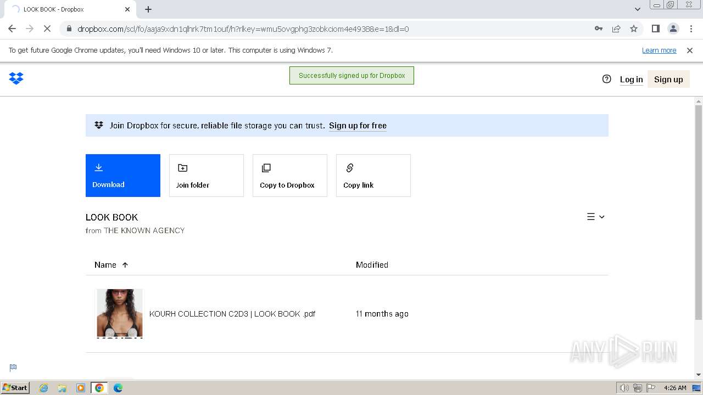Open saved passwords key icon

[599, 29]
